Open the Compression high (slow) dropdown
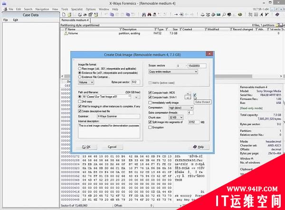Image resolution: width=285 pixels, height=210 pixels. click(x=181, y=108)
